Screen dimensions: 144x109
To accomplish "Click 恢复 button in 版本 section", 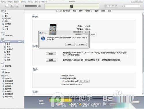I will [x=51, y=60].
